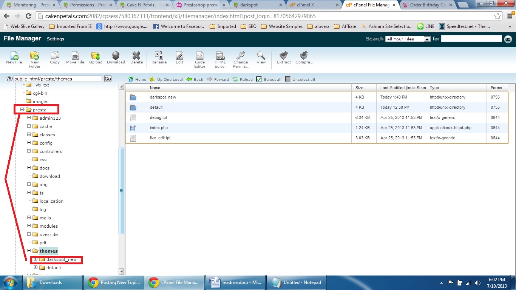The image size is (516, 290).
Task: Open the All Your Files search dropdown
Action: tap(408, 39)
